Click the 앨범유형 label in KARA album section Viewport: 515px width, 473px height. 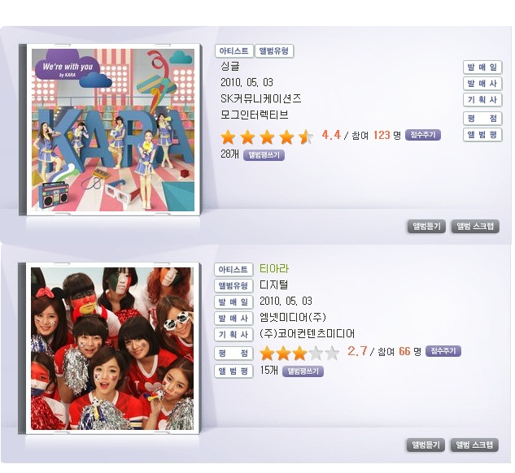click(274, 51)
